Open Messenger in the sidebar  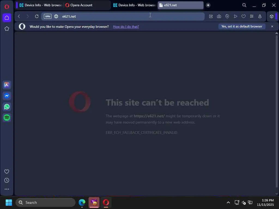(x=7, y=96)
